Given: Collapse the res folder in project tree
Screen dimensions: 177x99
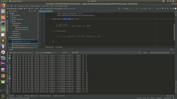Looking at the screenshot, I should pyautogui.click(x=11, y=21).
